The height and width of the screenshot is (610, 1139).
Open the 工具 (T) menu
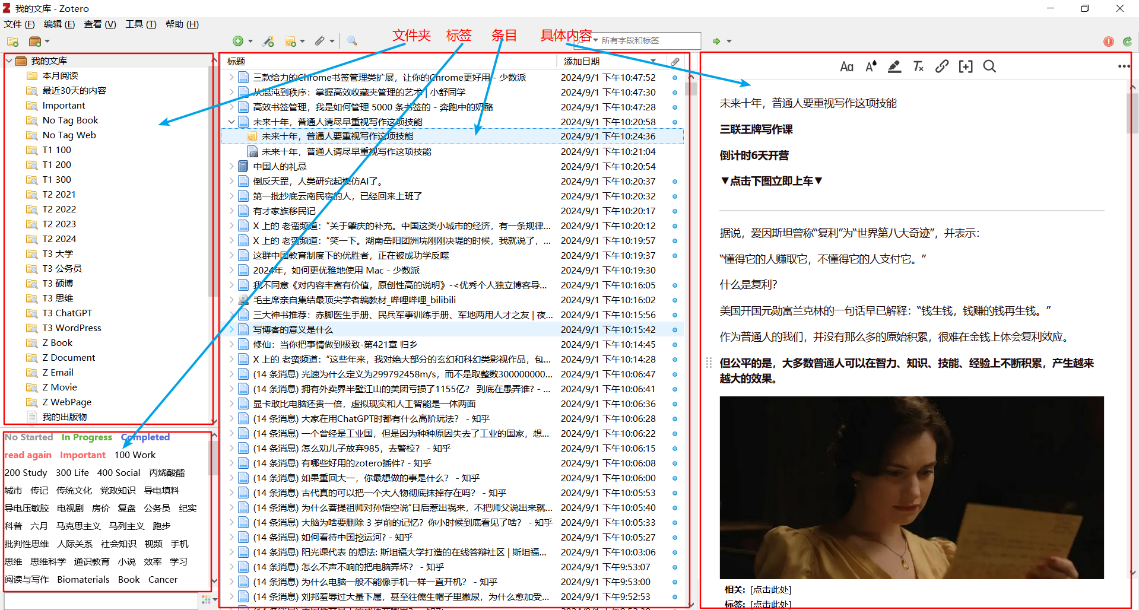[x=141, y=24]
